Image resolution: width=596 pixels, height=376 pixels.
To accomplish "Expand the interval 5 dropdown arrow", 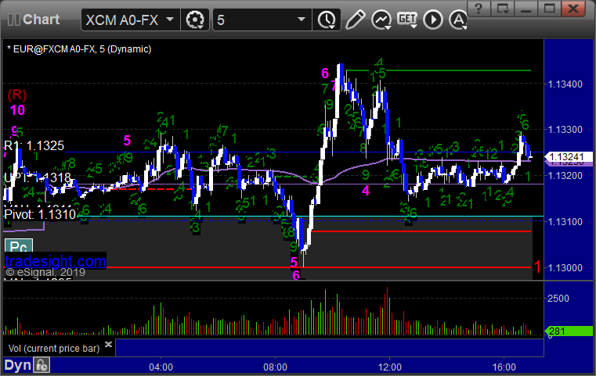I will coord(302,20).
